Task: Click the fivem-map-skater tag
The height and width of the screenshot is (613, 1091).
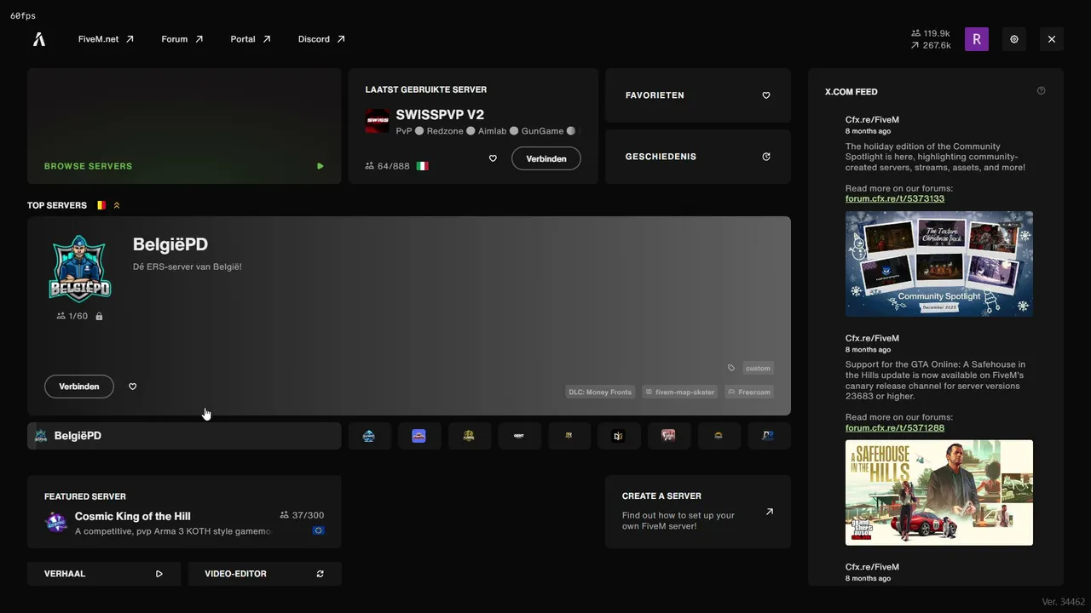Action: (679, 392)
